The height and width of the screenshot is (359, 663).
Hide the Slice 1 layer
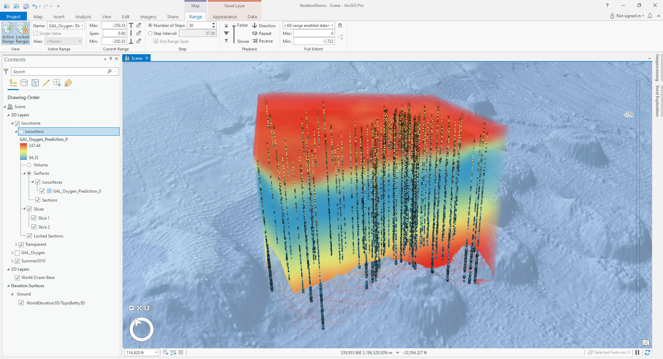coord(34,218)
